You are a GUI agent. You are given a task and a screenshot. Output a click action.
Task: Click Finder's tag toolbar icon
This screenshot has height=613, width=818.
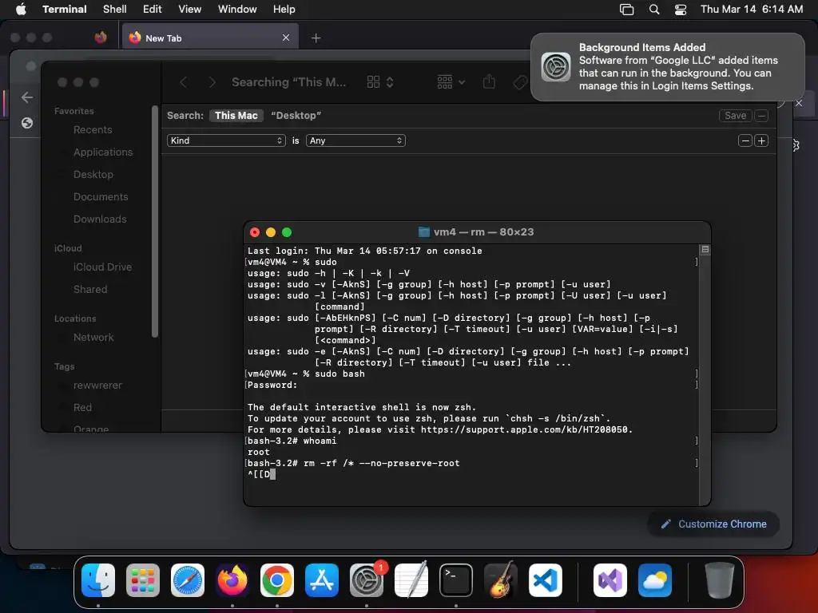click(519, 82)
